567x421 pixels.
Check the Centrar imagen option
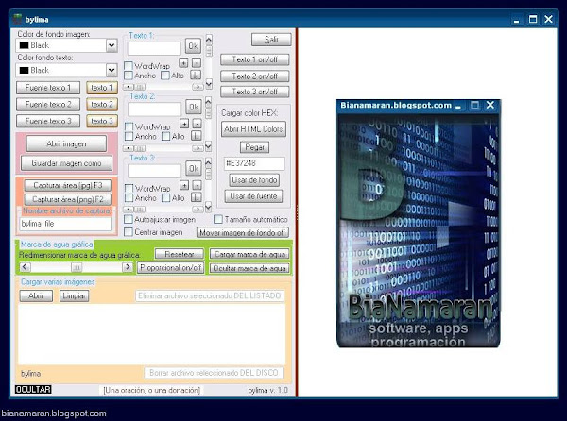click(129, 232)
